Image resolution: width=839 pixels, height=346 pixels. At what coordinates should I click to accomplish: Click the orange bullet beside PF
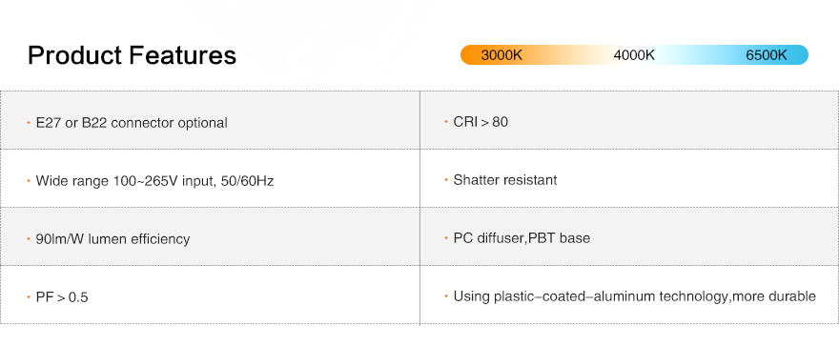29,296
